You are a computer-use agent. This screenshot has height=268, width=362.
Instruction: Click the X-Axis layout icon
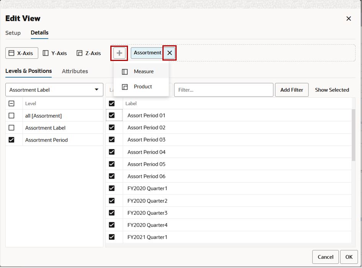pos(11,53)
